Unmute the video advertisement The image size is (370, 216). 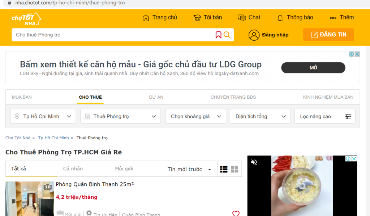pos(254,162)
